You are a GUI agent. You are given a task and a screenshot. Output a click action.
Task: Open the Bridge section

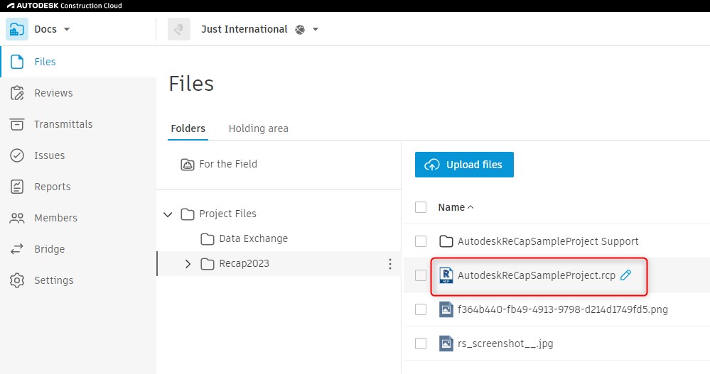click(49, 249)
